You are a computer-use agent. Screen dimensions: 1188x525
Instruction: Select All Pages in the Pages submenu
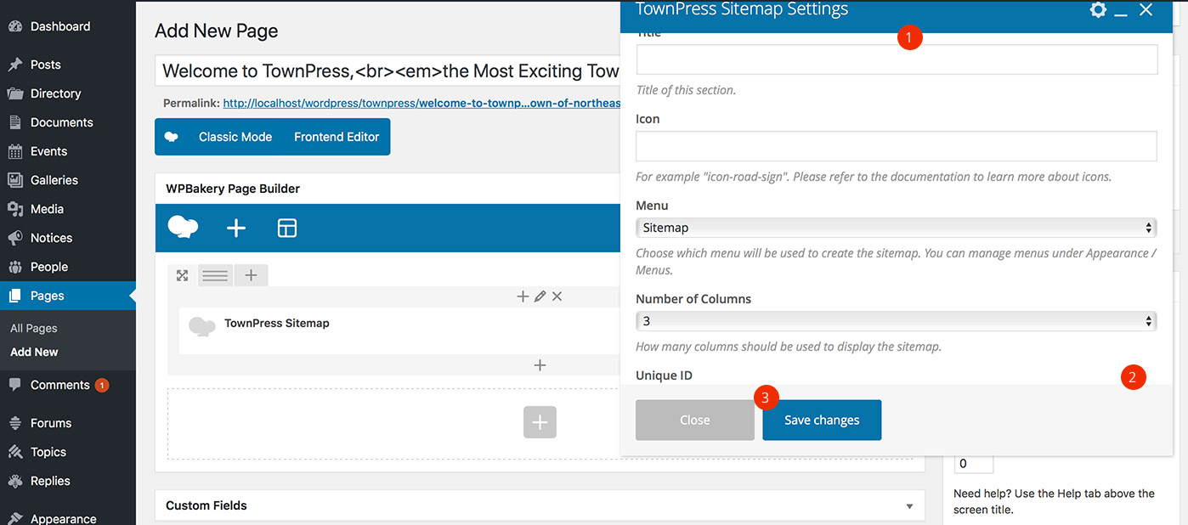(x=34, y=328)
